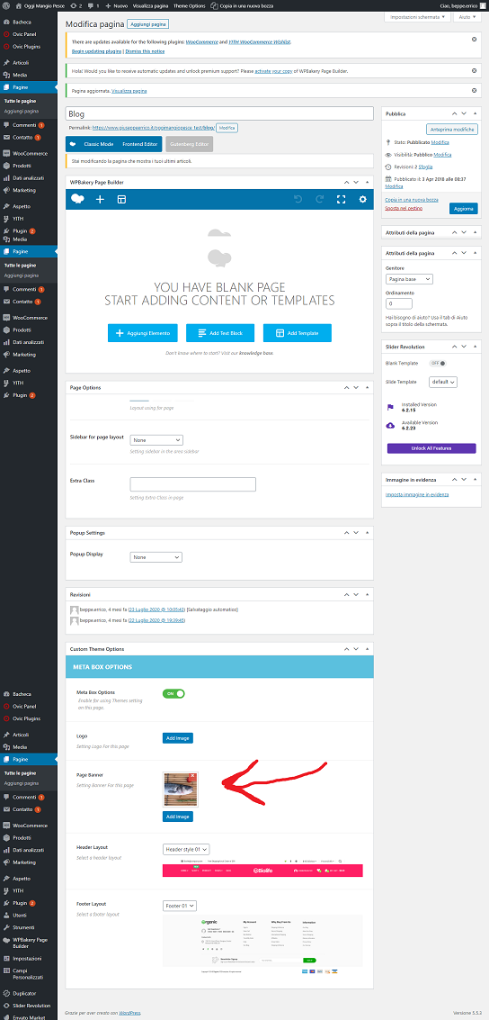Viewport: 489px width, 1020px height.
Task: Remove the Page Banner image with red X
Action: pos(192,776)
